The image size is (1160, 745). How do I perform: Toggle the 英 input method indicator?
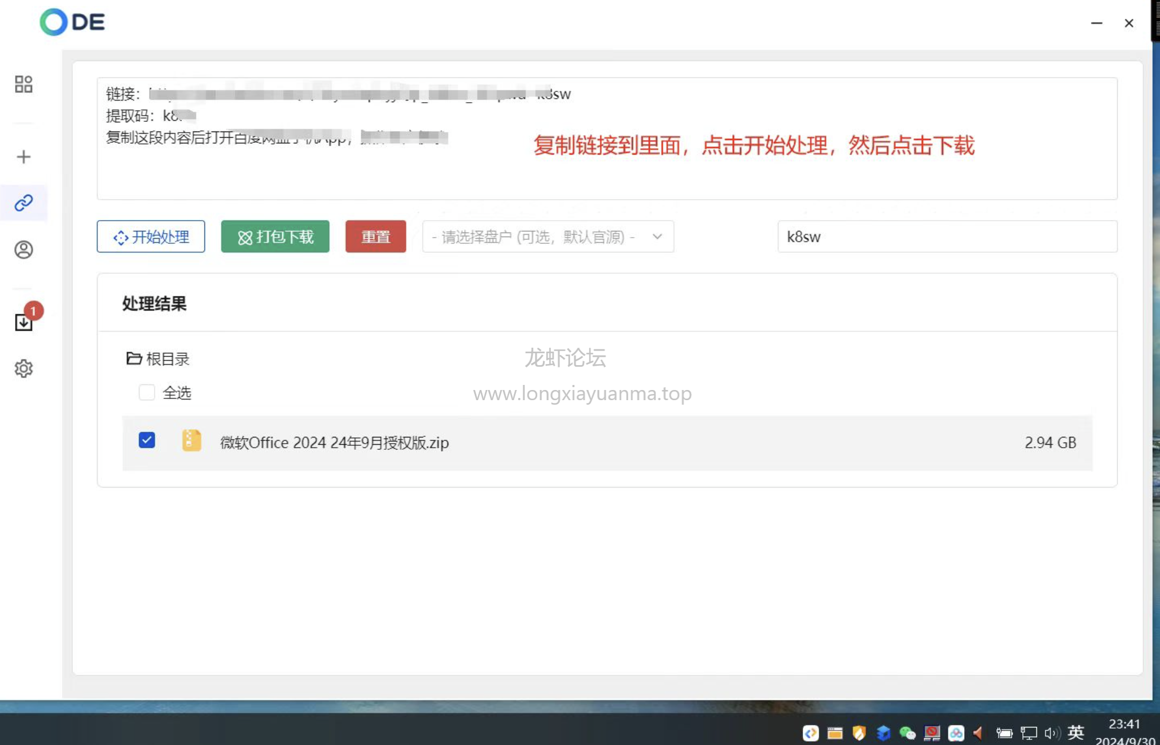click(x=1076, y=732)
